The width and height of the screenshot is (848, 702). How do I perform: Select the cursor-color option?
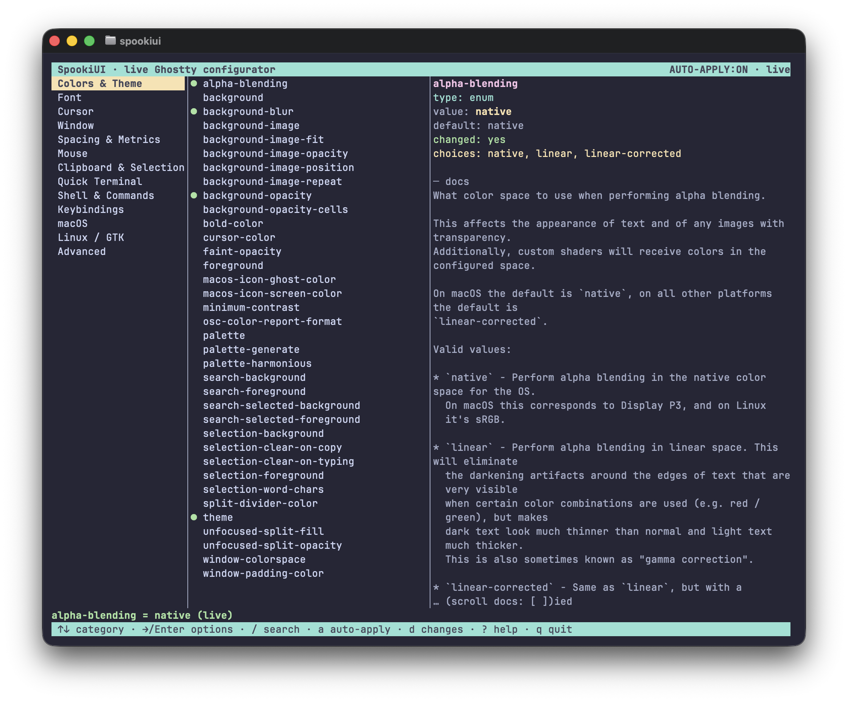(238, 237)
